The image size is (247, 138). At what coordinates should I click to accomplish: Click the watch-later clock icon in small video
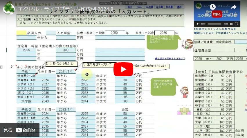(213, 7)
